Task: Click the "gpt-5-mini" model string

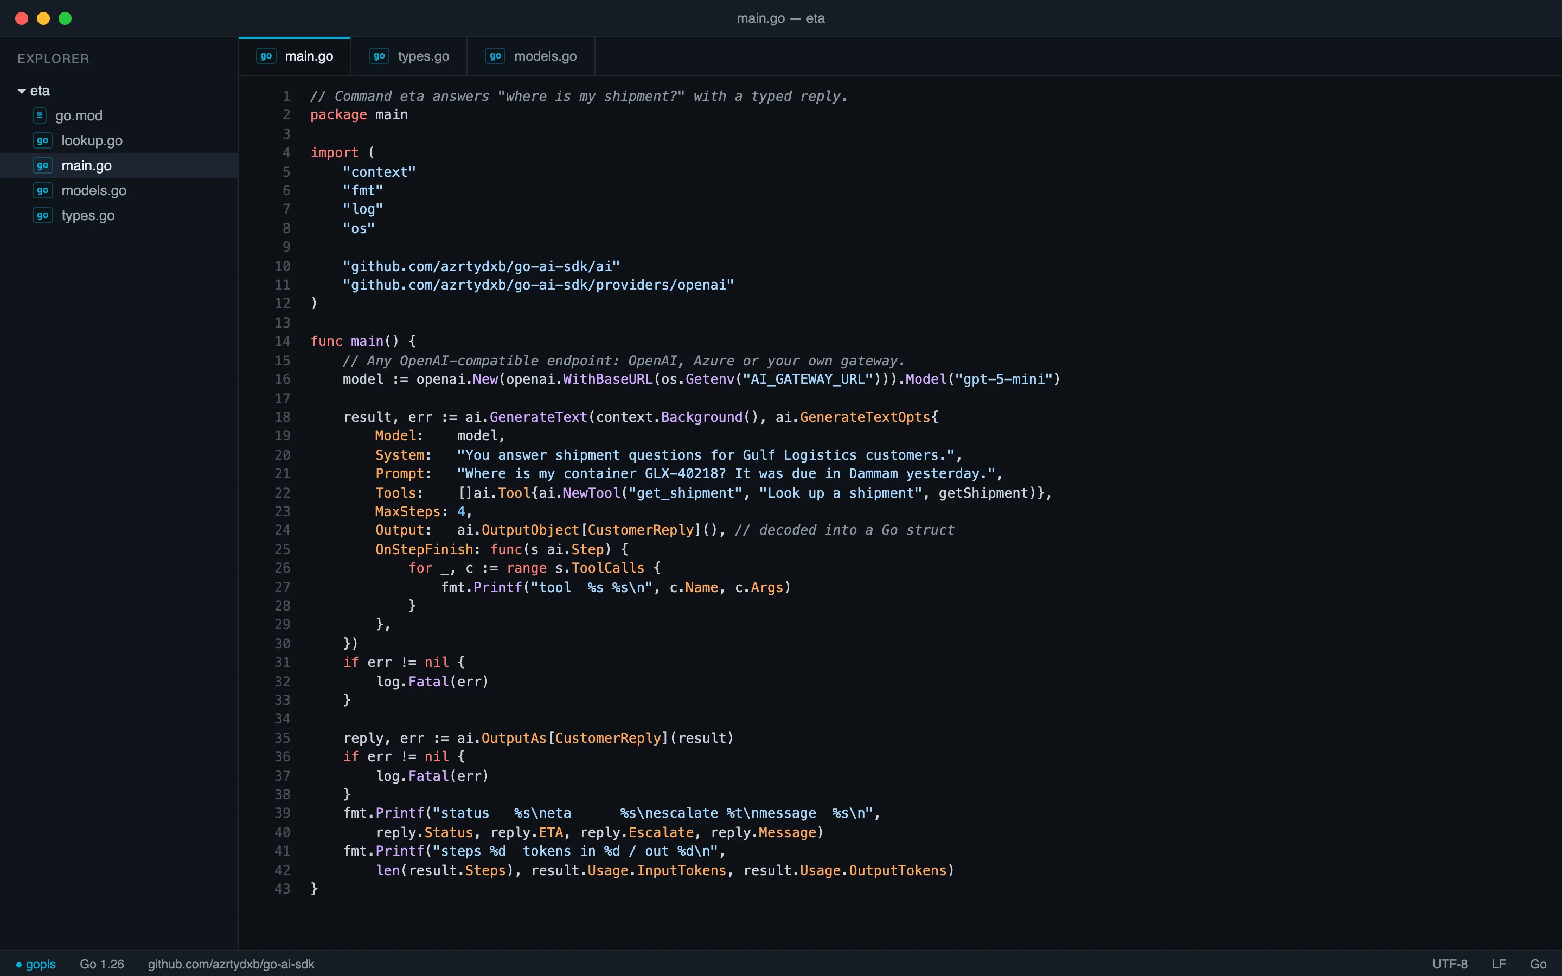Action: pos(1004,380)
